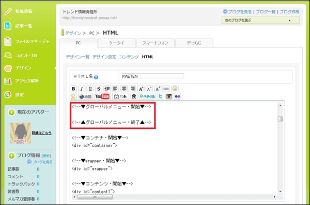Insert a Twitter embed with the bird icon
310x205 pixels.
coord(161,96)
